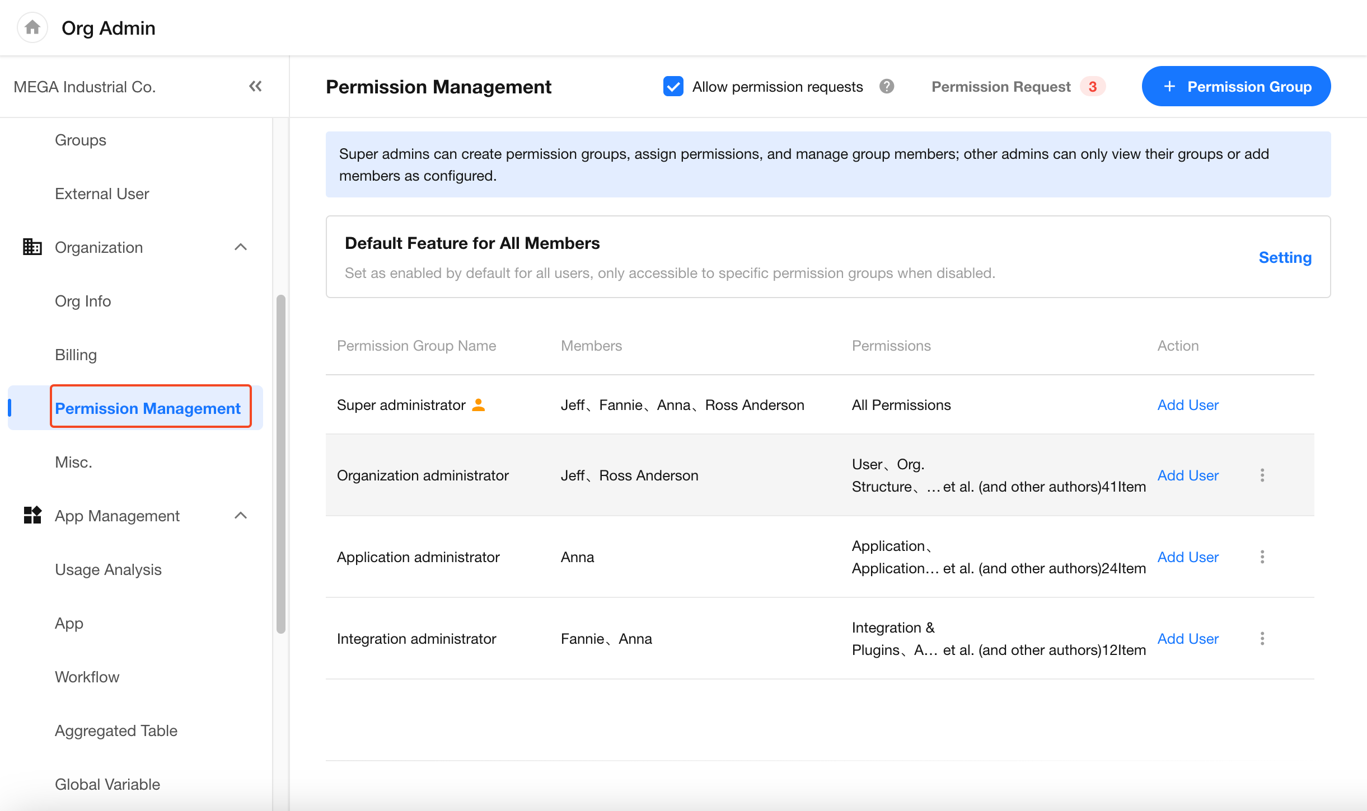The width and height of the screenshot is (1367, 811).
Task: Create a new Permission Group
Action: tap(1236, 86)
